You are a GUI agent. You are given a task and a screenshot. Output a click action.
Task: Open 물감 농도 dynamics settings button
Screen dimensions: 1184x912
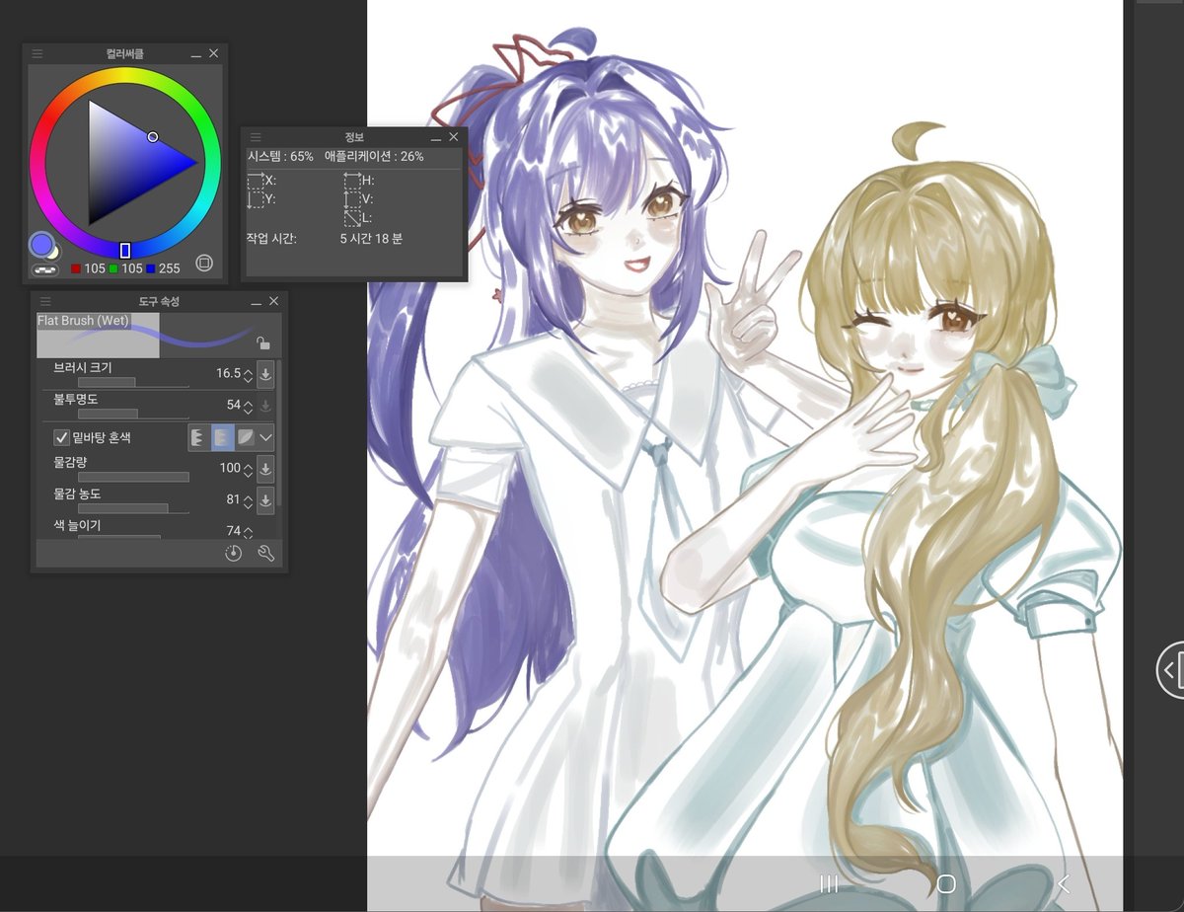point(265,500)
